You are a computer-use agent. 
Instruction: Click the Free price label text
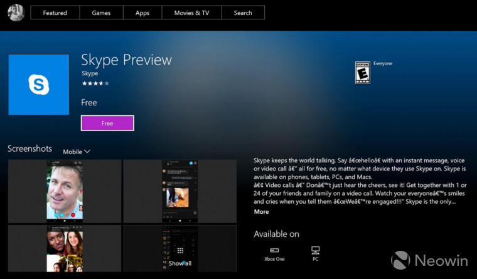click(x=89, y=103)
